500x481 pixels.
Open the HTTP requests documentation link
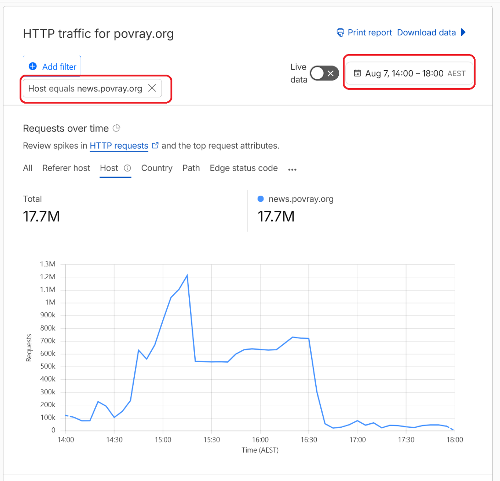click(x=119, y=146)
